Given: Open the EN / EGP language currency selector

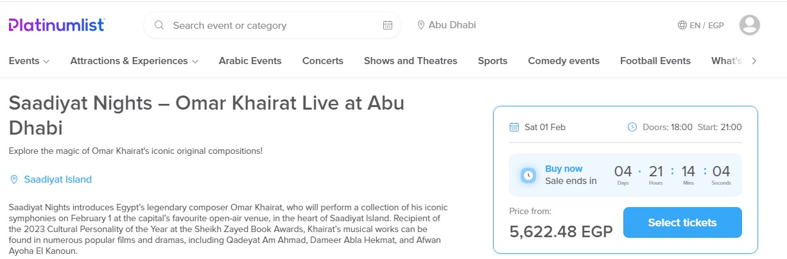Looking at the screenshot, I should 706,26.
